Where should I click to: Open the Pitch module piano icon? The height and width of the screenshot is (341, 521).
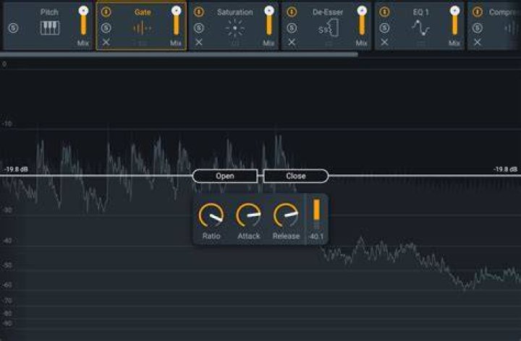click(x=50, y=28)
